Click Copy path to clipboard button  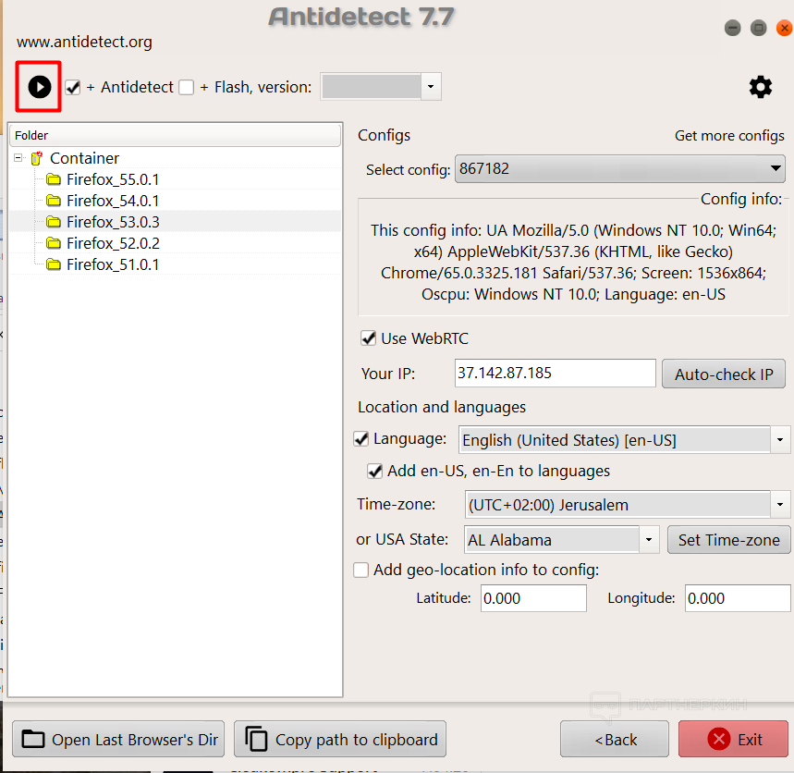[x=340, y=739]
